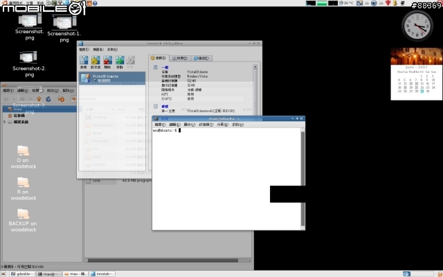Click the terminal vertical scrollbar track
The image size is (443, 277).
302,178
